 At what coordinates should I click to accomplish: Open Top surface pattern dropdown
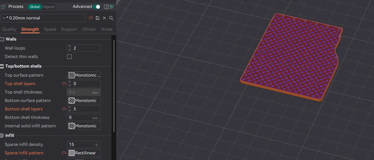[84, 75]
